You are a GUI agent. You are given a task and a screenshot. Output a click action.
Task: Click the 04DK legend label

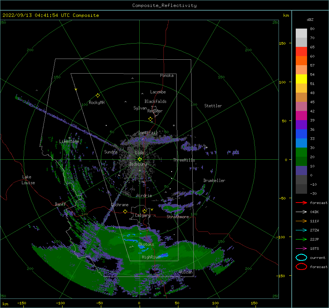click(x=314, y=212)
